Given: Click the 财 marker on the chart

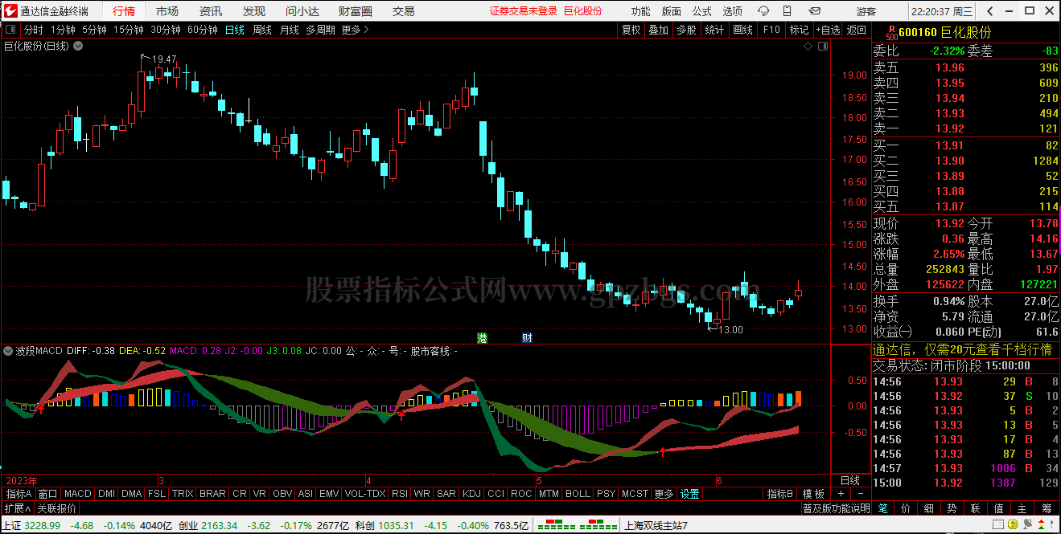Looking at the screenshot, I should coord(527,337).
